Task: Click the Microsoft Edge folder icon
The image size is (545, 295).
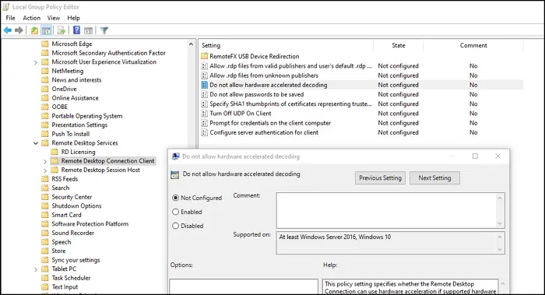Action: tap(45, 44)
